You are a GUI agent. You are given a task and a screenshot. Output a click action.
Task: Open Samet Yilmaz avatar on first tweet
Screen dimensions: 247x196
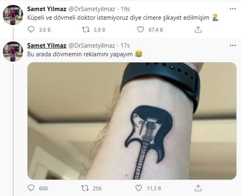[13, 15]
